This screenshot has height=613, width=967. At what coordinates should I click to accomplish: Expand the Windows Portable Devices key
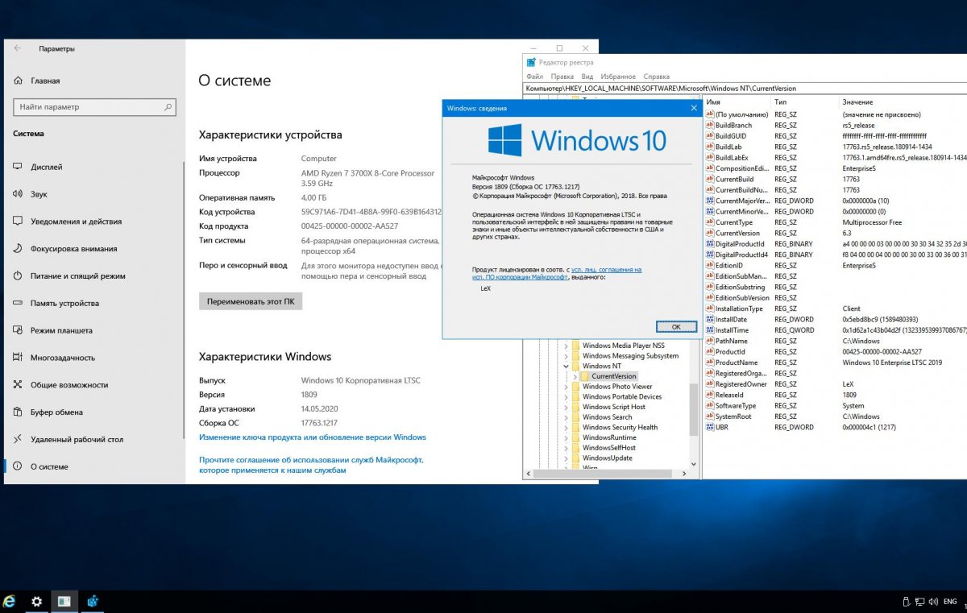coord(566,396)
